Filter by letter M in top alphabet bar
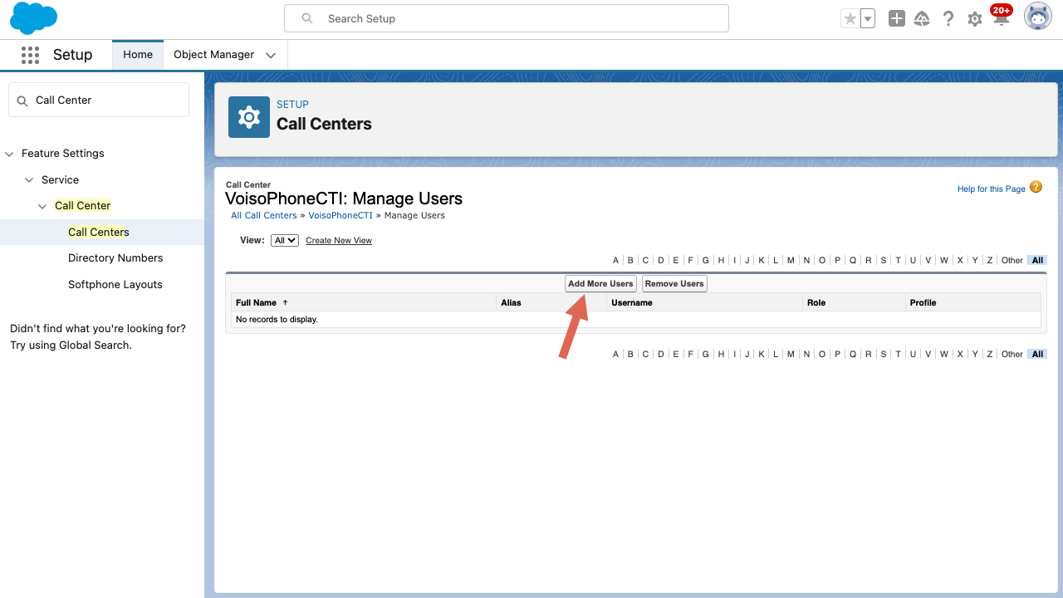Image resolution: width=1063 pixels, height=598 pixels. pos(791,261)
